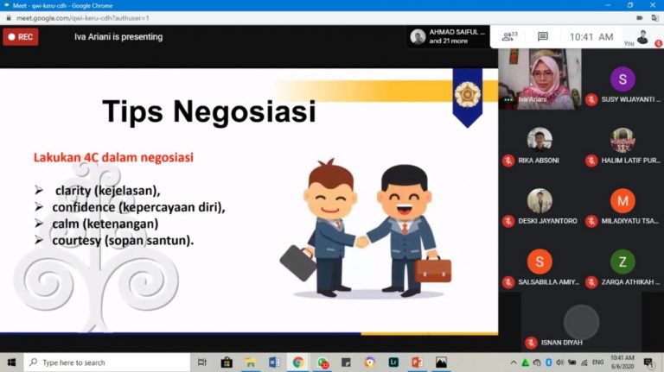Click the Meet 10:41 AM time display

click(591, 37)
